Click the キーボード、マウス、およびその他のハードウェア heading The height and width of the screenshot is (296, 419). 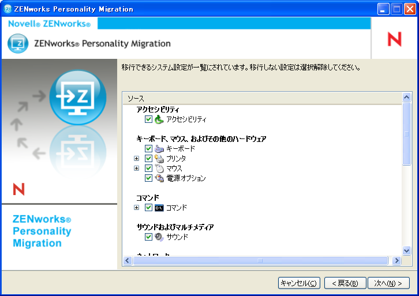click(x=201, y=139)
